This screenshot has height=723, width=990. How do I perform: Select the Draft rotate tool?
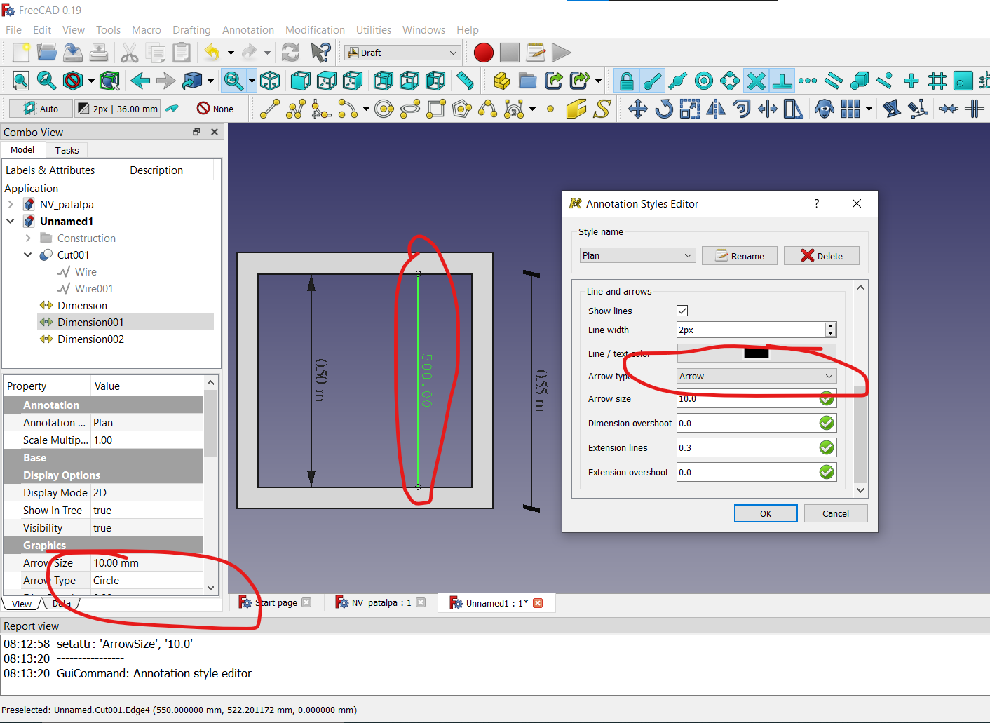(x=663, y=109)
